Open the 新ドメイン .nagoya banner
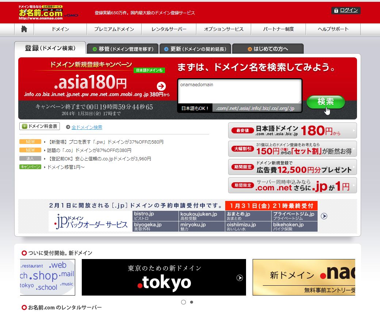The image size is (380, 312). pos(304,277)
